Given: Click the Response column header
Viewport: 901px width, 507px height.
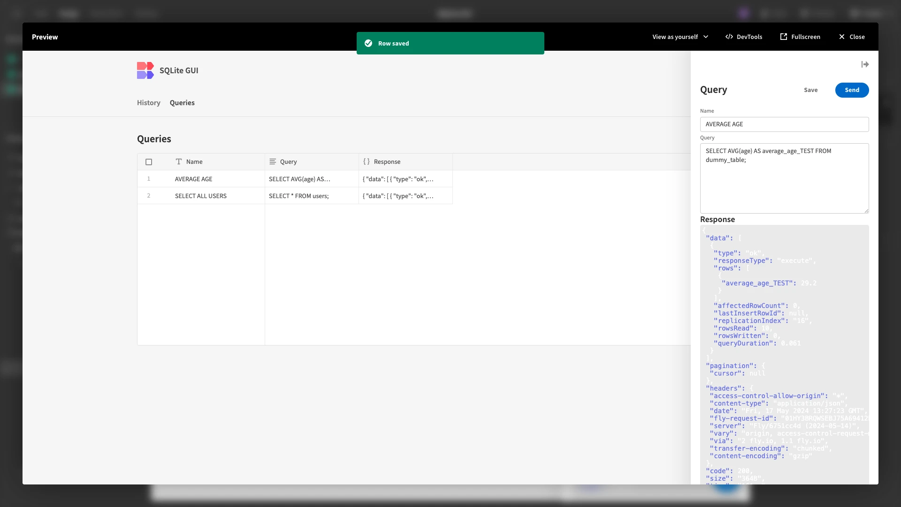Looking at the screenshot, I should [405, 162].
